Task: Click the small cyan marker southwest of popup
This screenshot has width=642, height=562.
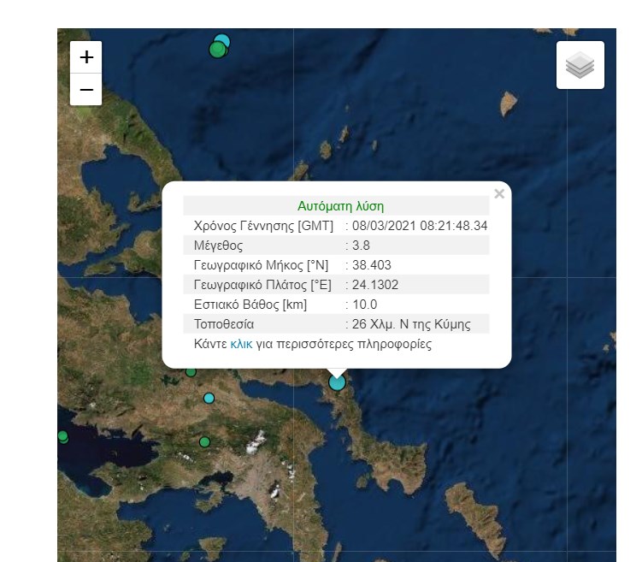Action: click(x=209, y=398)
